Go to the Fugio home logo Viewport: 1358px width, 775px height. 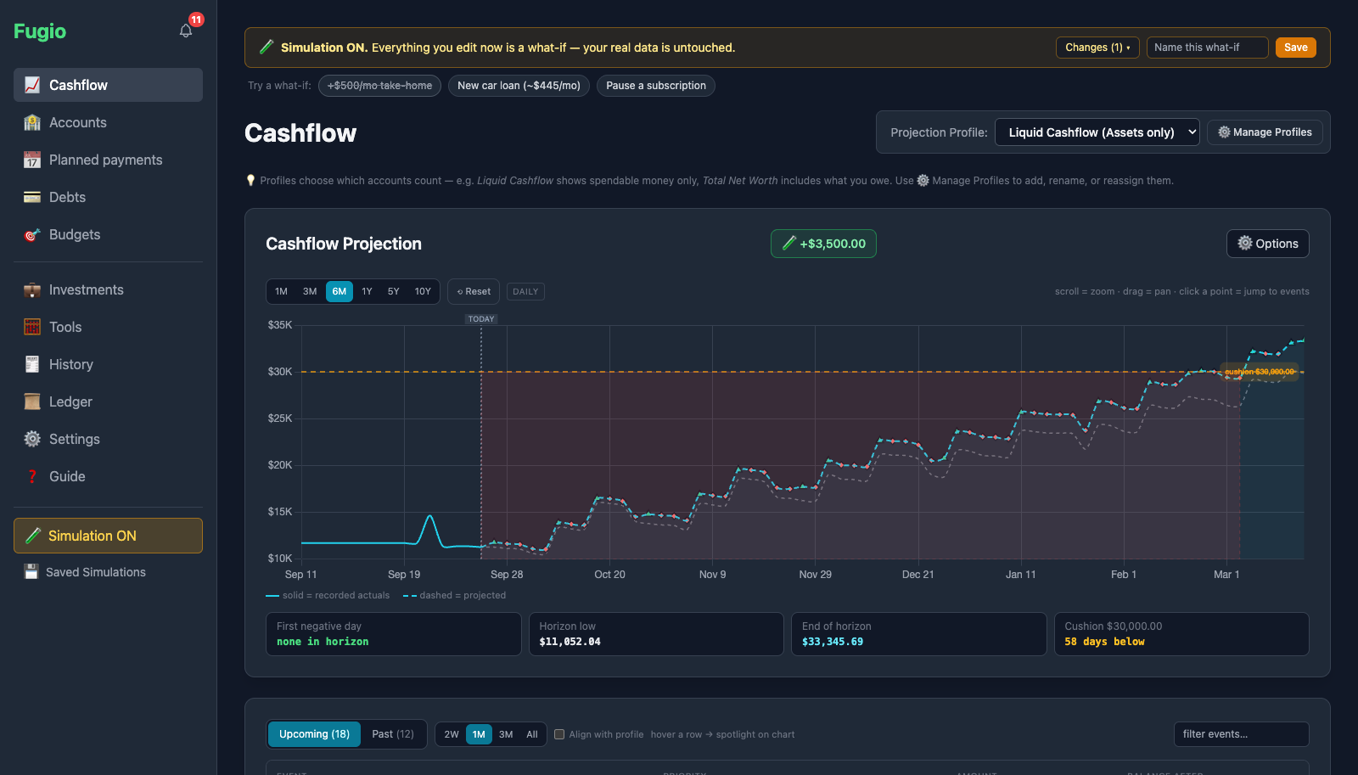point(40,31)
